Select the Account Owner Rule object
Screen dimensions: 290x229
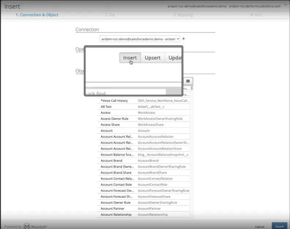pos(144,202)
